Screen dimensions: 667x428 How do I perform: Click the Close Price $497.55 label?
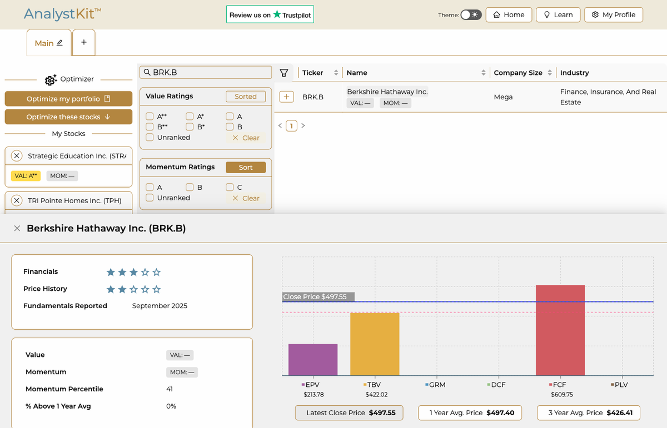pos(318,297)
